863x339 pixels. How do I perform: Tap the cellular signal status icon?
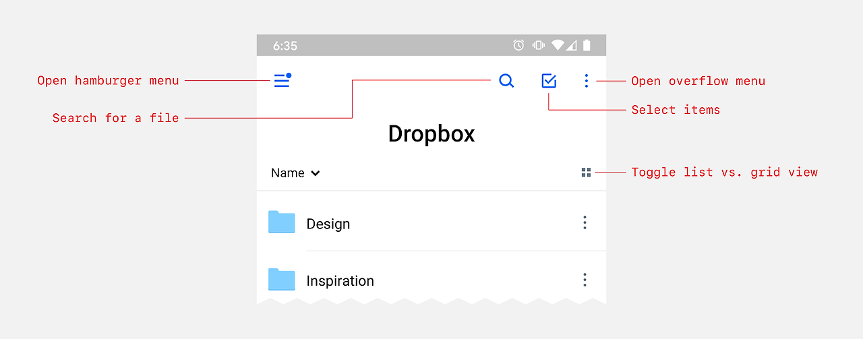(571, 45)
